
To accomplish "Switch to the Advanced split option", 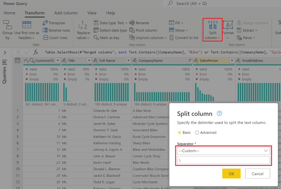I will [x=197, y=132].
